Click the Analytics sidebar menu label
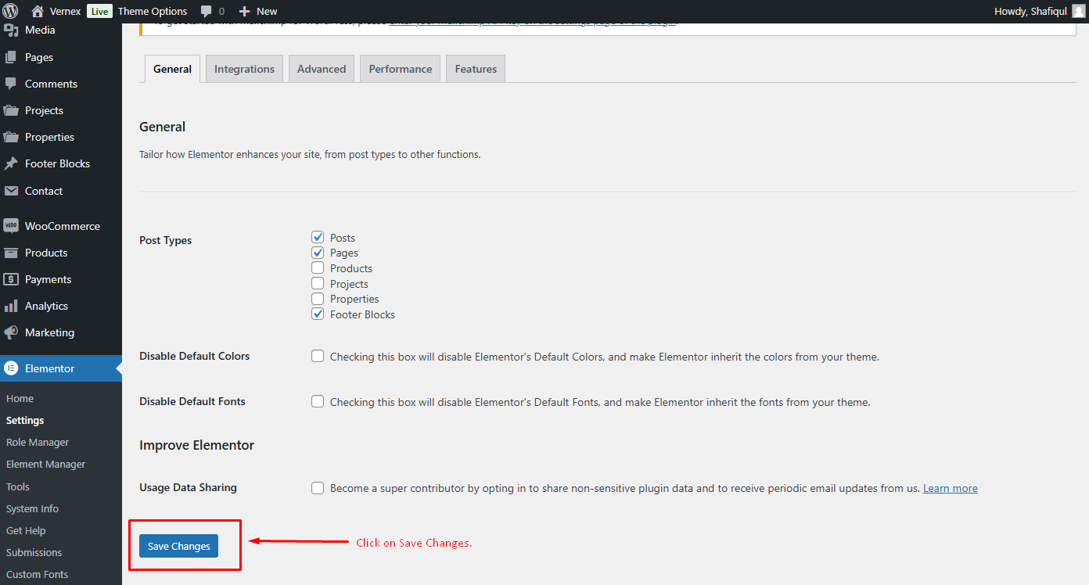Image resolution: width=1089 pixels, height=585 pixels. click(x=46, y=306)
